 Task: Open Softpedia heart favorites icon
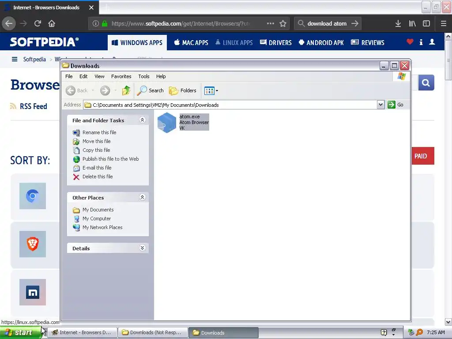(410, 42)
